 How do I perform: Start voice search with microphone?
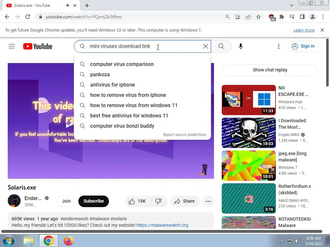pyautogui.click(x=241, y=46)
